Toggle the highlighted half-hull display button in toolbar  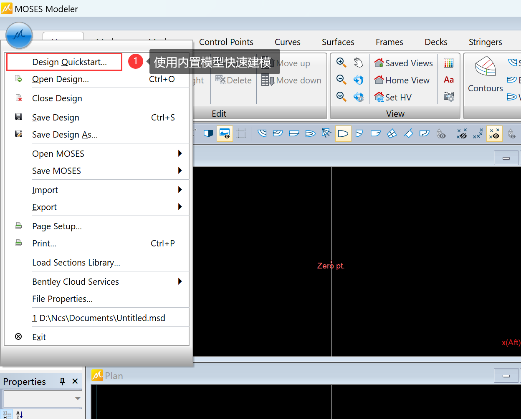[x=343, y=134]
